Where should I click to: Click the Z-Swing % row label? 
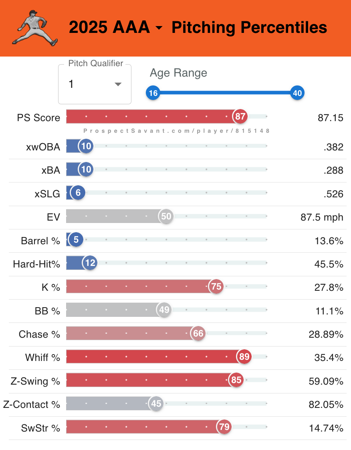[35, 381]
